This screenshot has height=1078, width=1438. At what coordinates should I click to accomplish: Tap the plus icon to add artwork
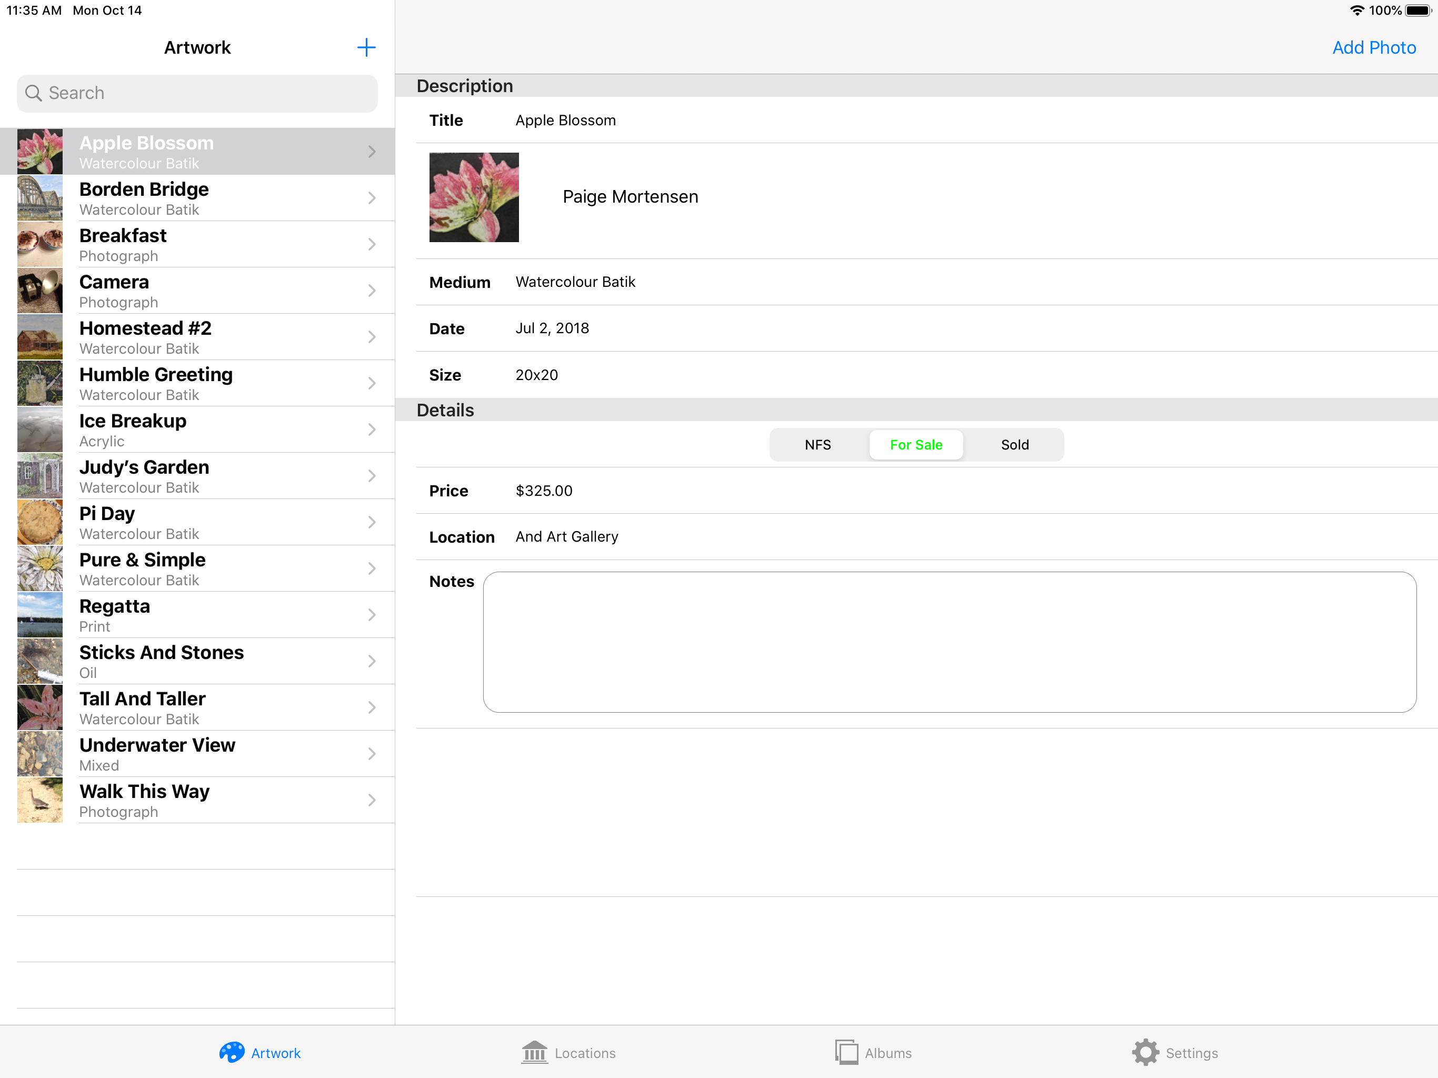click(x=366, y=47)
